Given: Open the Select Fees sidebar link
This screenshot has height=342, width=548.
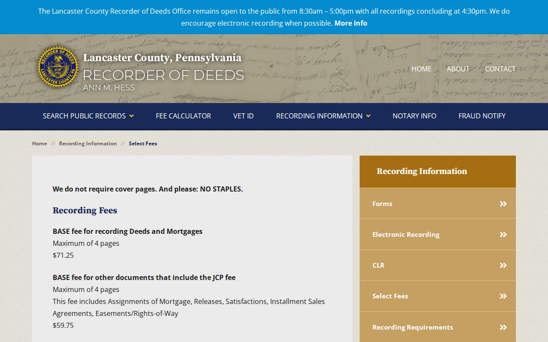Looking at the screenshot, I should 438,296.
